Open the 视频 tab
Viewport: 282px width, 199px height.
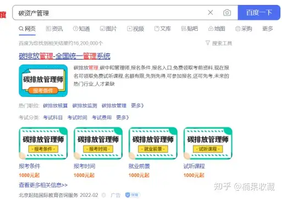[x=135, y=29]
